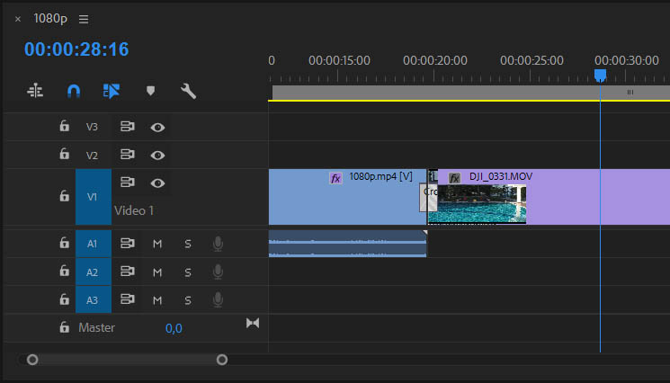Click Master volume value 0,0
Screen dimensions: 670x383
174,328
